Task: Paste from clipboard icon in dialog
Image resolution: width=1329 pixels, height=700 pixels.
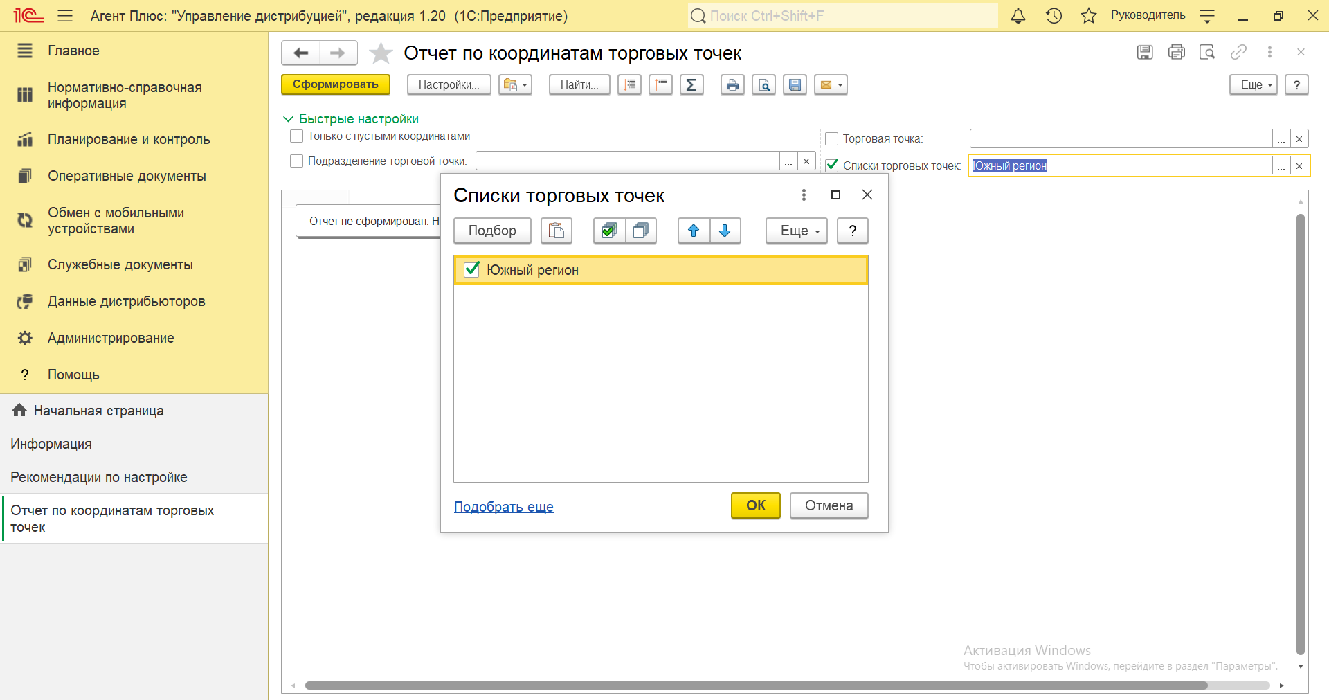Action: pos(557,231)
